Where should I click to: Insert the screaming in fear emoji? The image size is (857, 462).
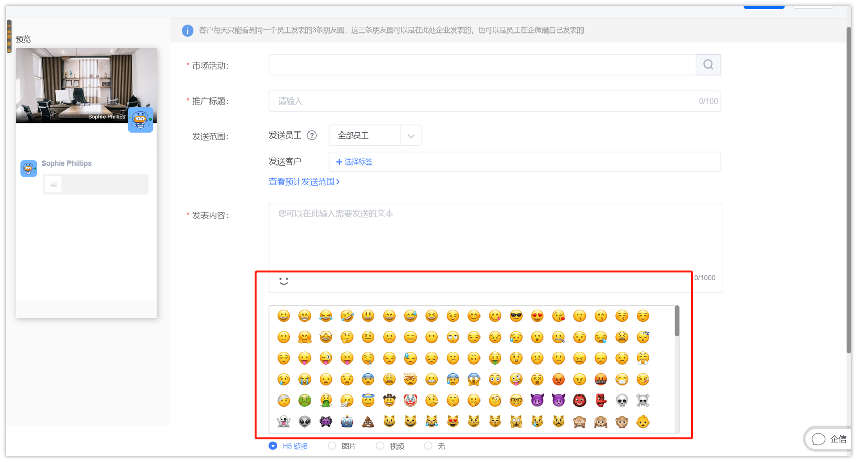coord(474,379)
